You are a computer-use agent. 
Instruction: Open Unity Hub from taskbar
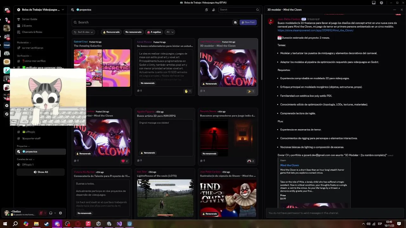click(99, 224)
